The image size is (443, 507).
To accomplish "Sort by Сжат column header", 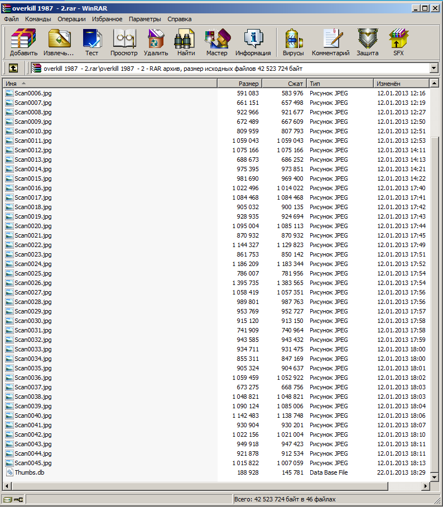I will click(284, 84).
